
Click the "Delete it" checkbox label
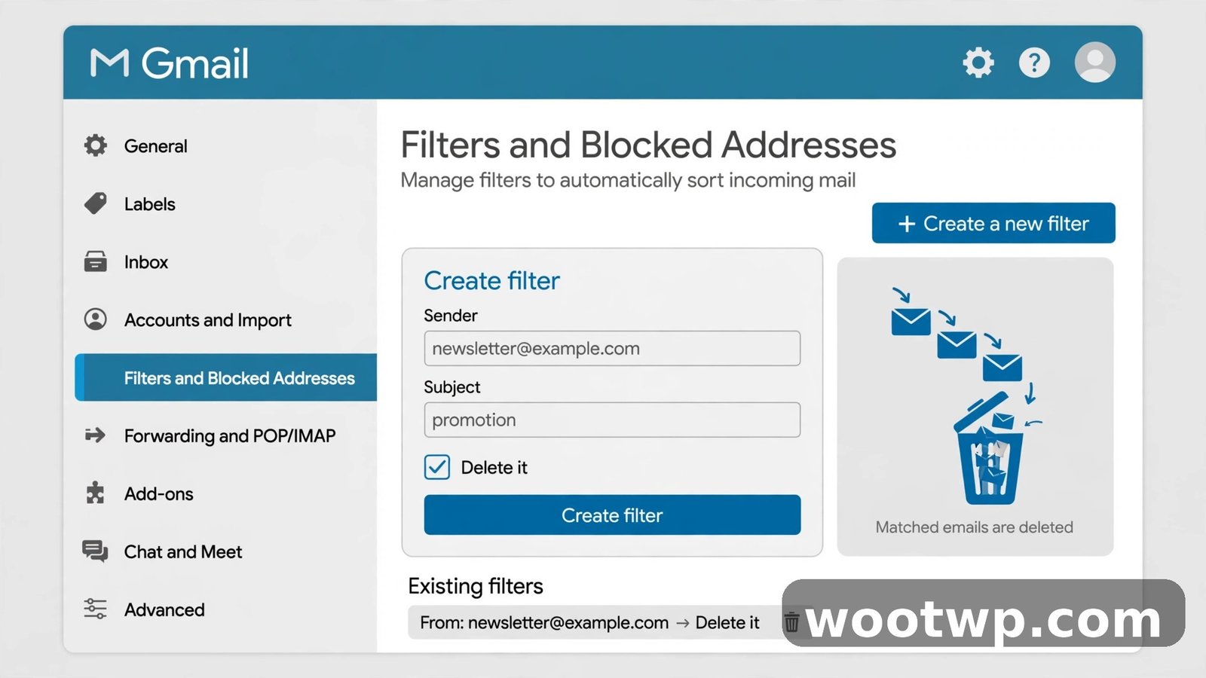pos(494,468)
